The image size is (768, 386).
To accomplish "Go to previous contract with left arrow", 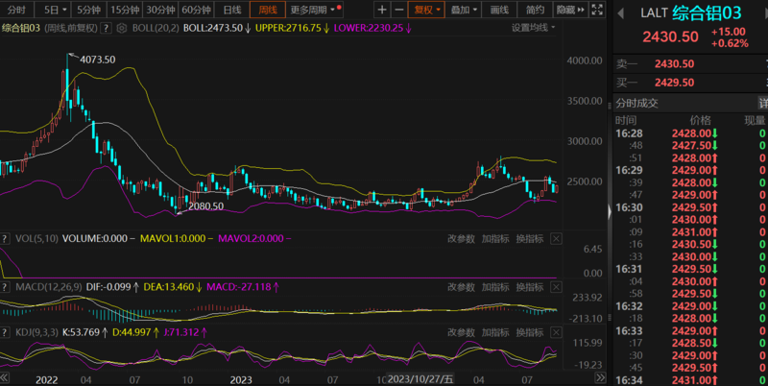I will tap(621, 13).
